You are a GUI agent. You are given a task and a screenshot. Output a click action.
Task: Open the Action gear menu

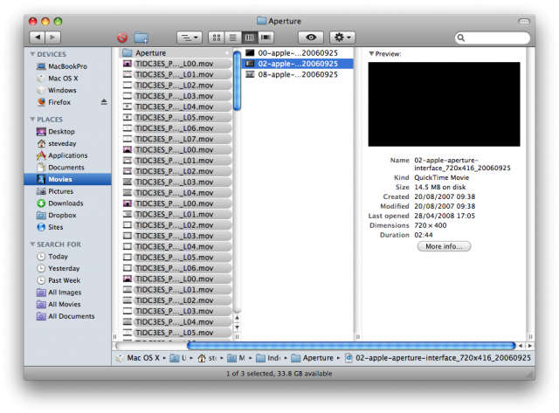342,38
